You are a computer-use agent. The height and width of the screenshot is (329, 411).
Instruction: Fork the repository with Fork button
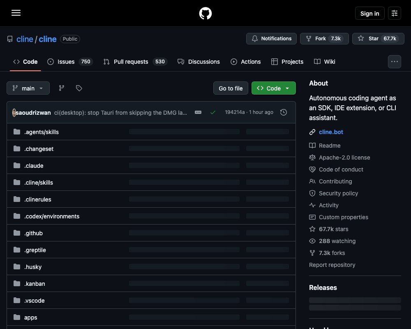pyautogui.click(x=324, y=39)
